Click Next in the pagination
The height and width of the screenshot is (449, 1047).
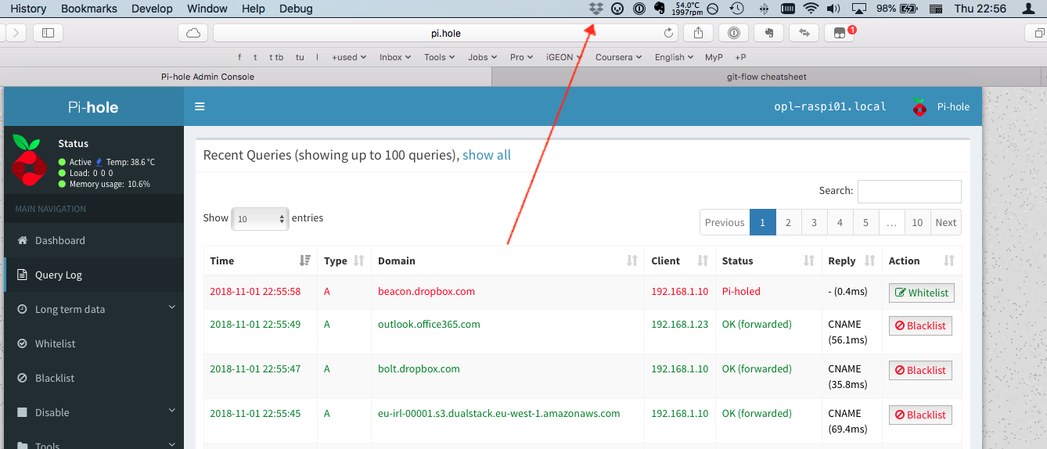tap(945, 222)
